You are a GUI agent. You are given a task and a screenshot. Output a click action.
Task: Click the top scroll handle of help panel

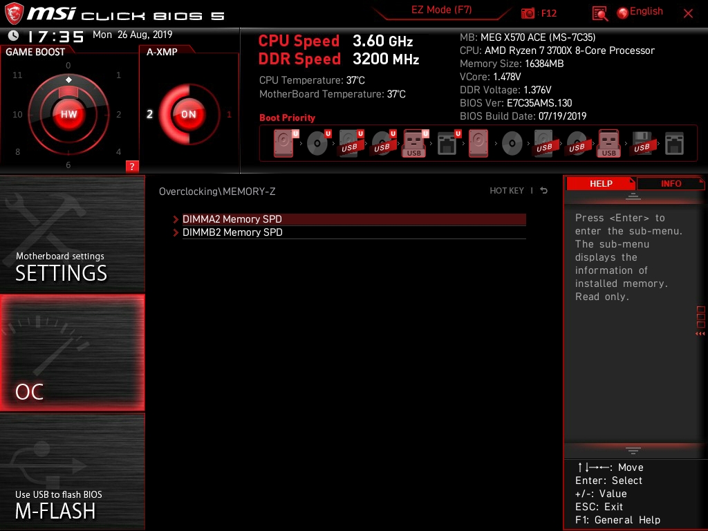tap(633, 196)
